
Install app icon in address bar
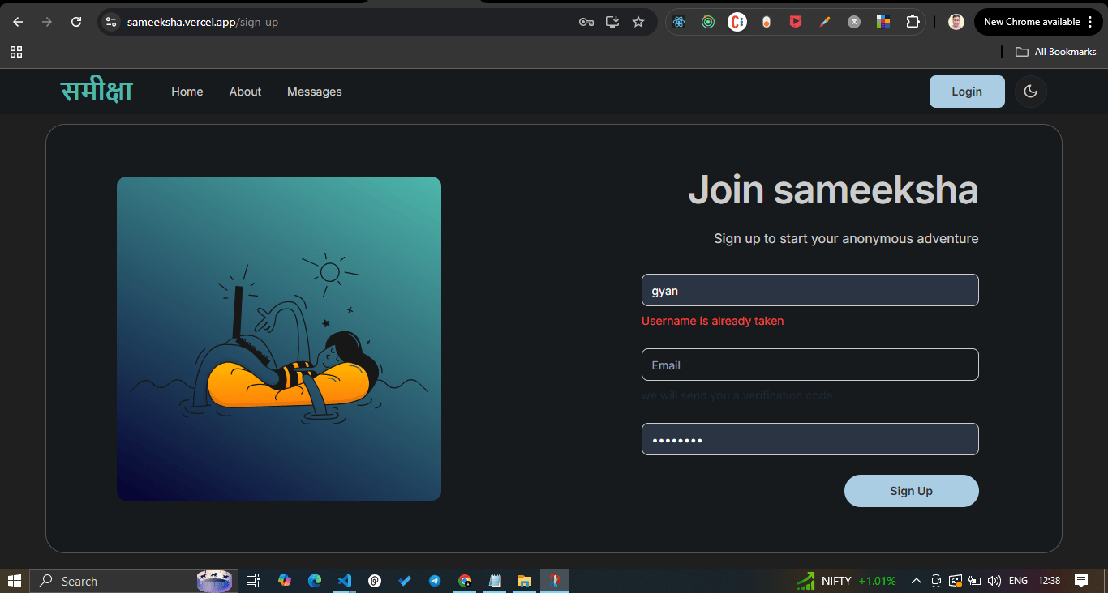tap(612, 22)
